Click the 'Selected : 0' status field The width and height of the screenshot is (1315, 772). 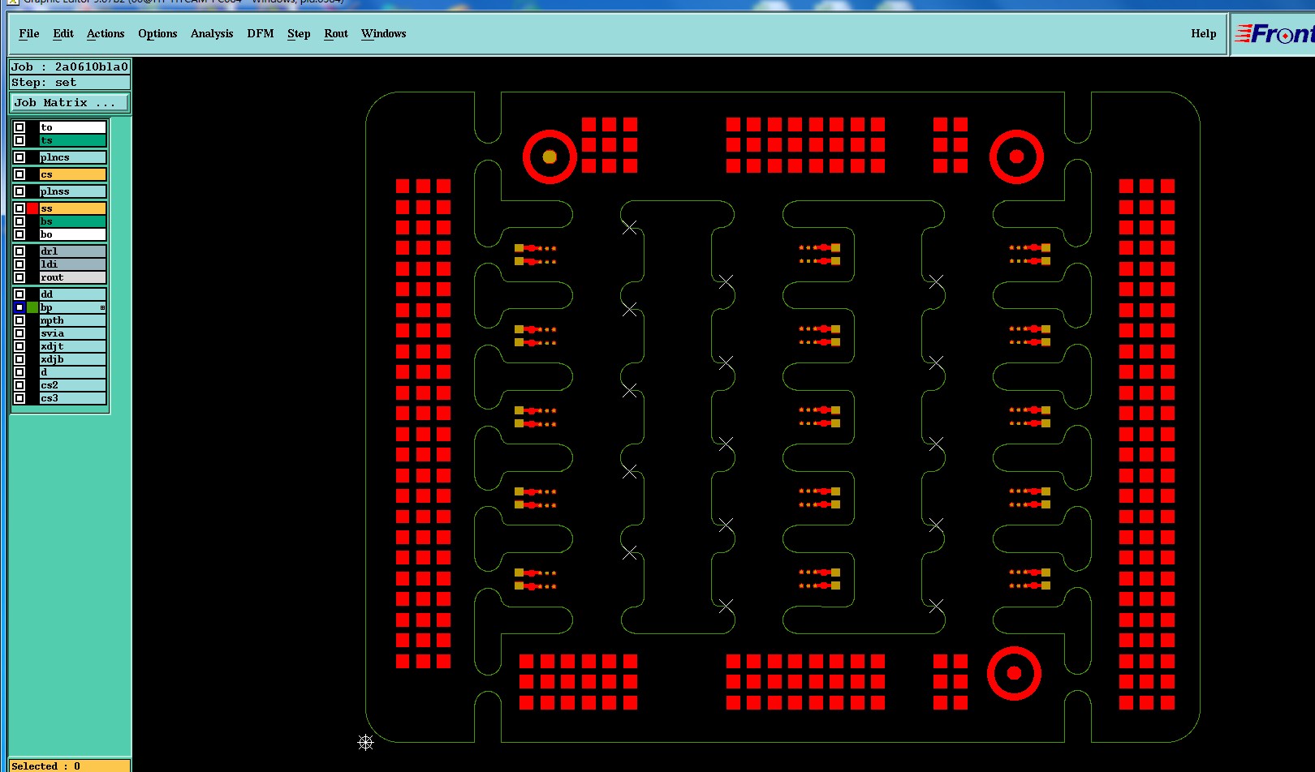pyautogui.click(x=70, y=766)
